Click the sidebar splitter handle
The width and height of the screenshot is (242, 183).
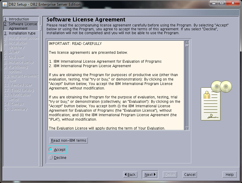(x=41, y=28)
